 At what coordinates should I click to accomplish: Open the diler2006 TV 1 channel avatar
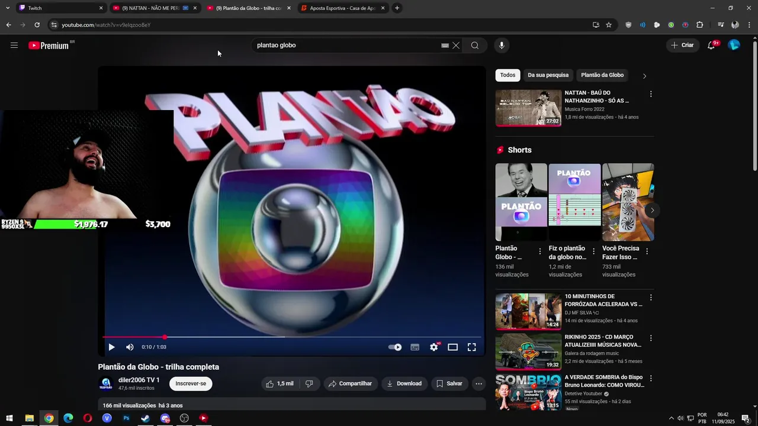click(106, 384)
